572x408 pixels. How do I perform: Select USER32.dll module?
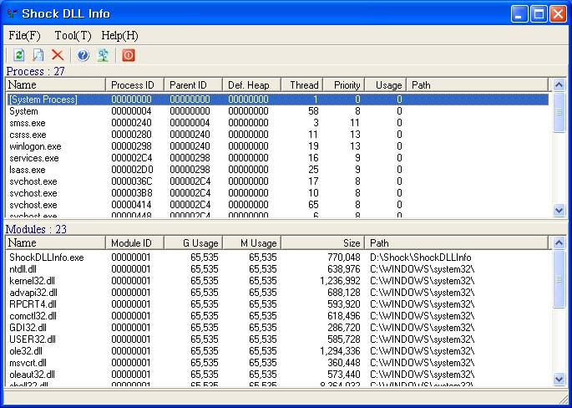pyautogui.click(x=277, y=339)
